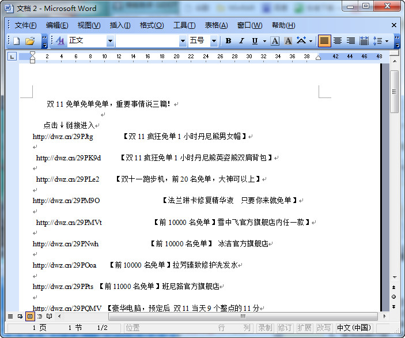Place cursor in heading 双11免单免单免单
The height and width of the screenshot is (338, 405).
78,104
